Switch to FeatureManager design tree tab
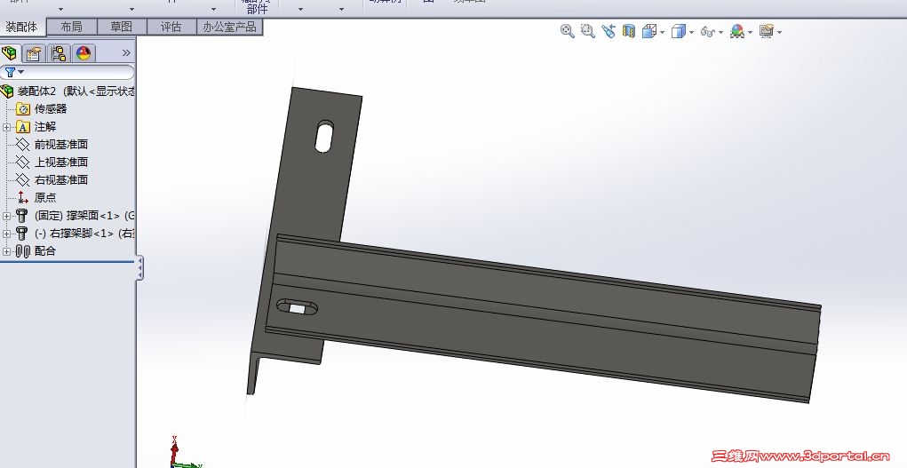The height and width of the screenshot is (468, 907). tap(9, 53)
